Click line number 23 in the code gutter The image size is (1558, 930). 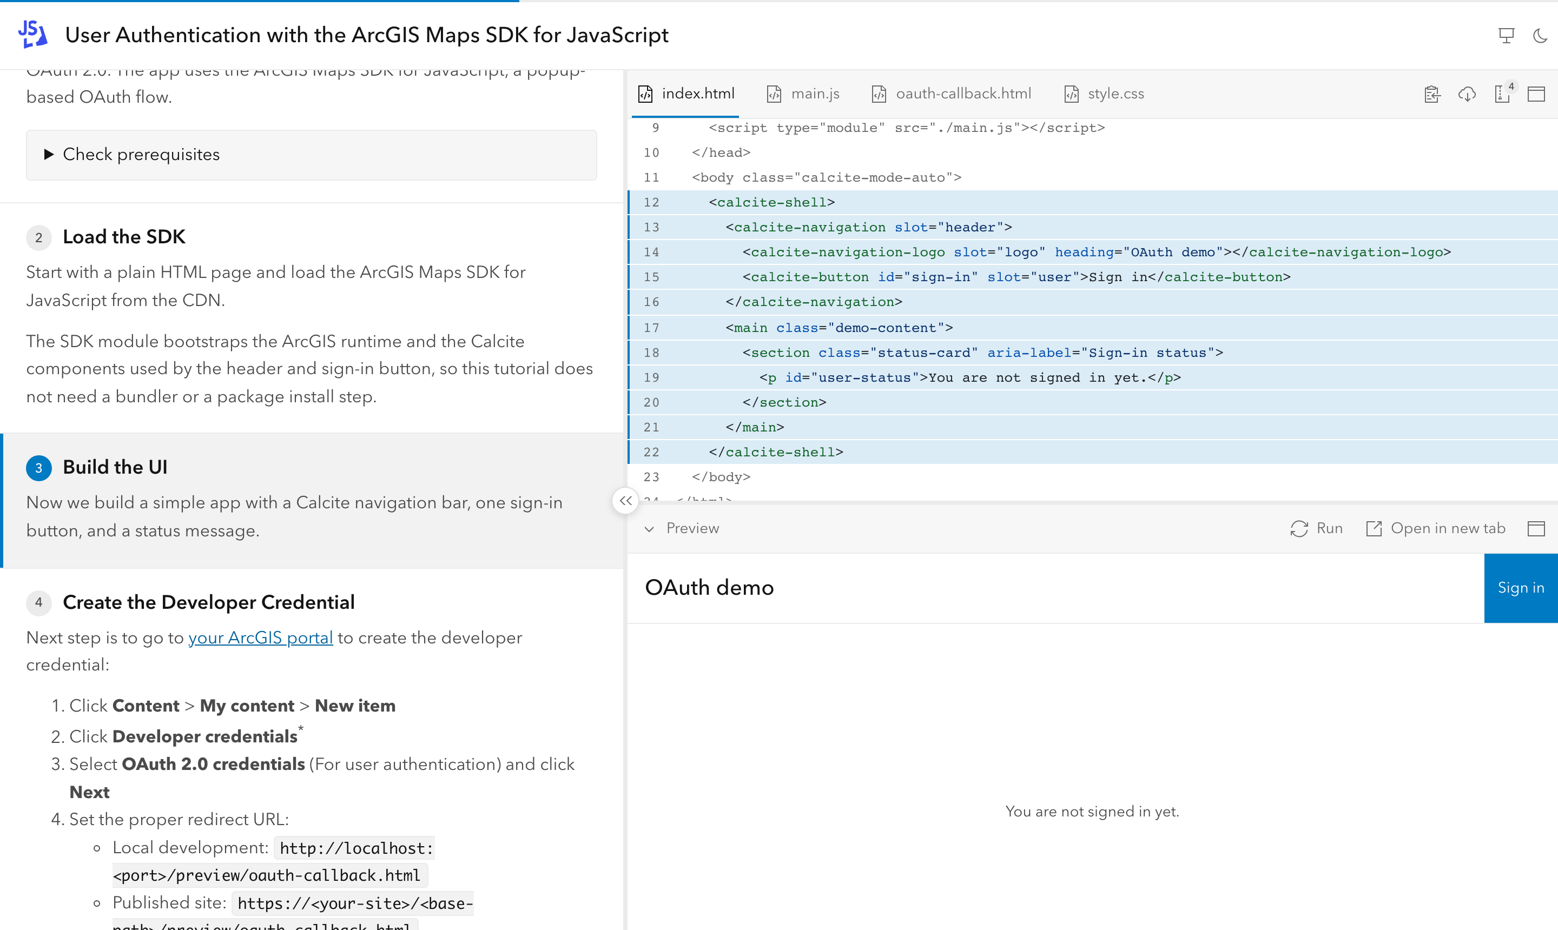coord(651,477)
